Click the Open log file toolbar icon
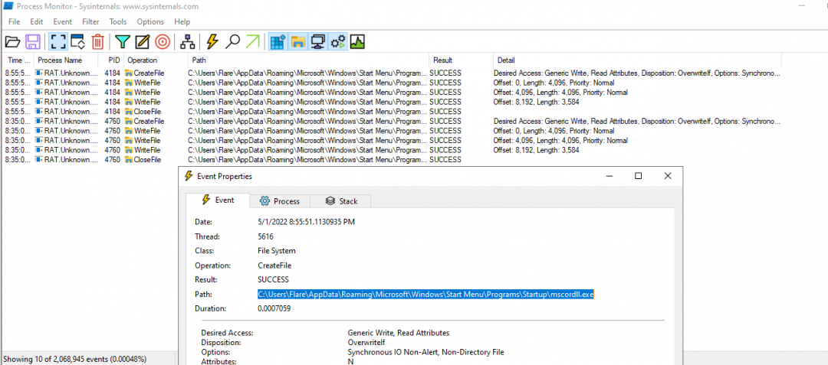This screenshot has width=828, height=365. 13,41
